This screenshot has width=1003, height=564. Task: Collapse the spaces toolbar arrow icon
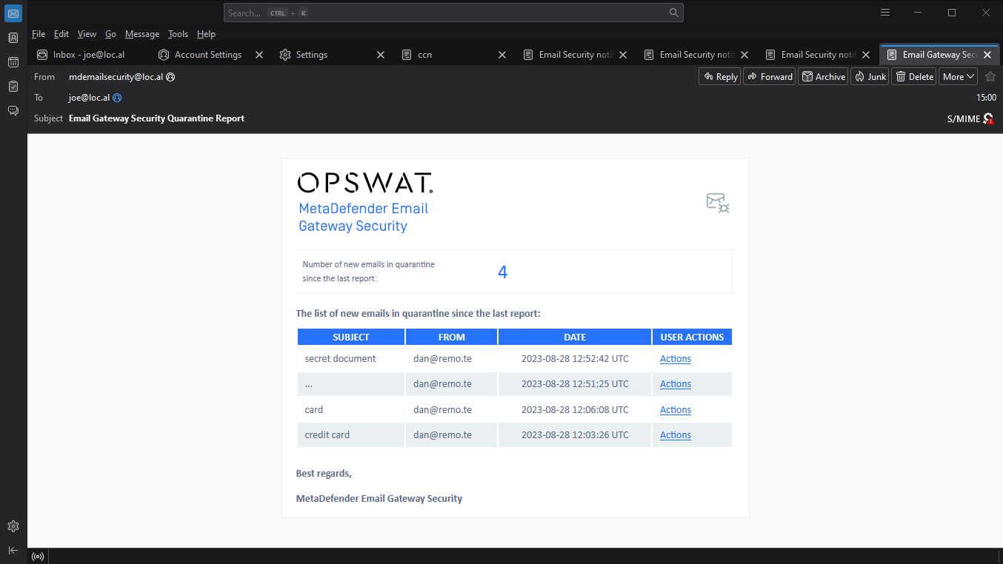tap(13, 550)
